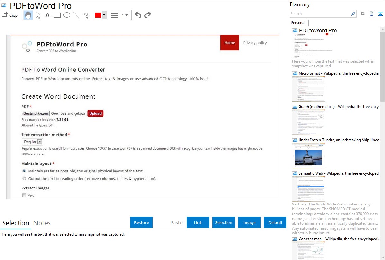
Task: Click the icon beside Under Frozen Tundra title
Action: tap(295, 140)
